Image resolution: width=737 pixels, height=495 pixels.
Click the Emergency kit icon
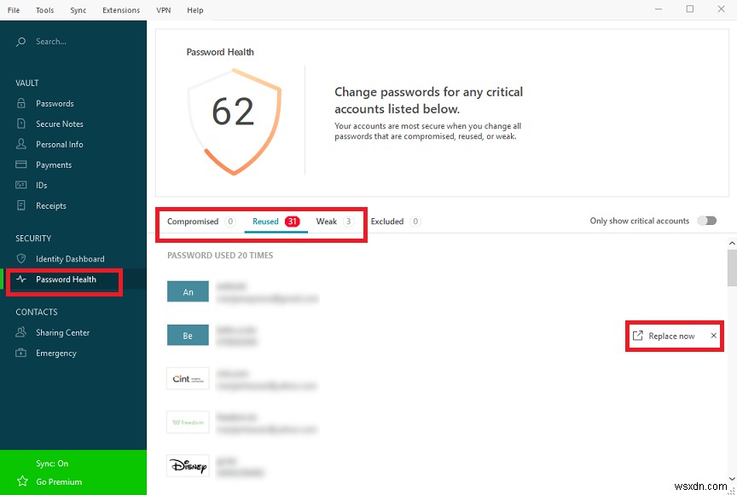(x=21, y=353)
